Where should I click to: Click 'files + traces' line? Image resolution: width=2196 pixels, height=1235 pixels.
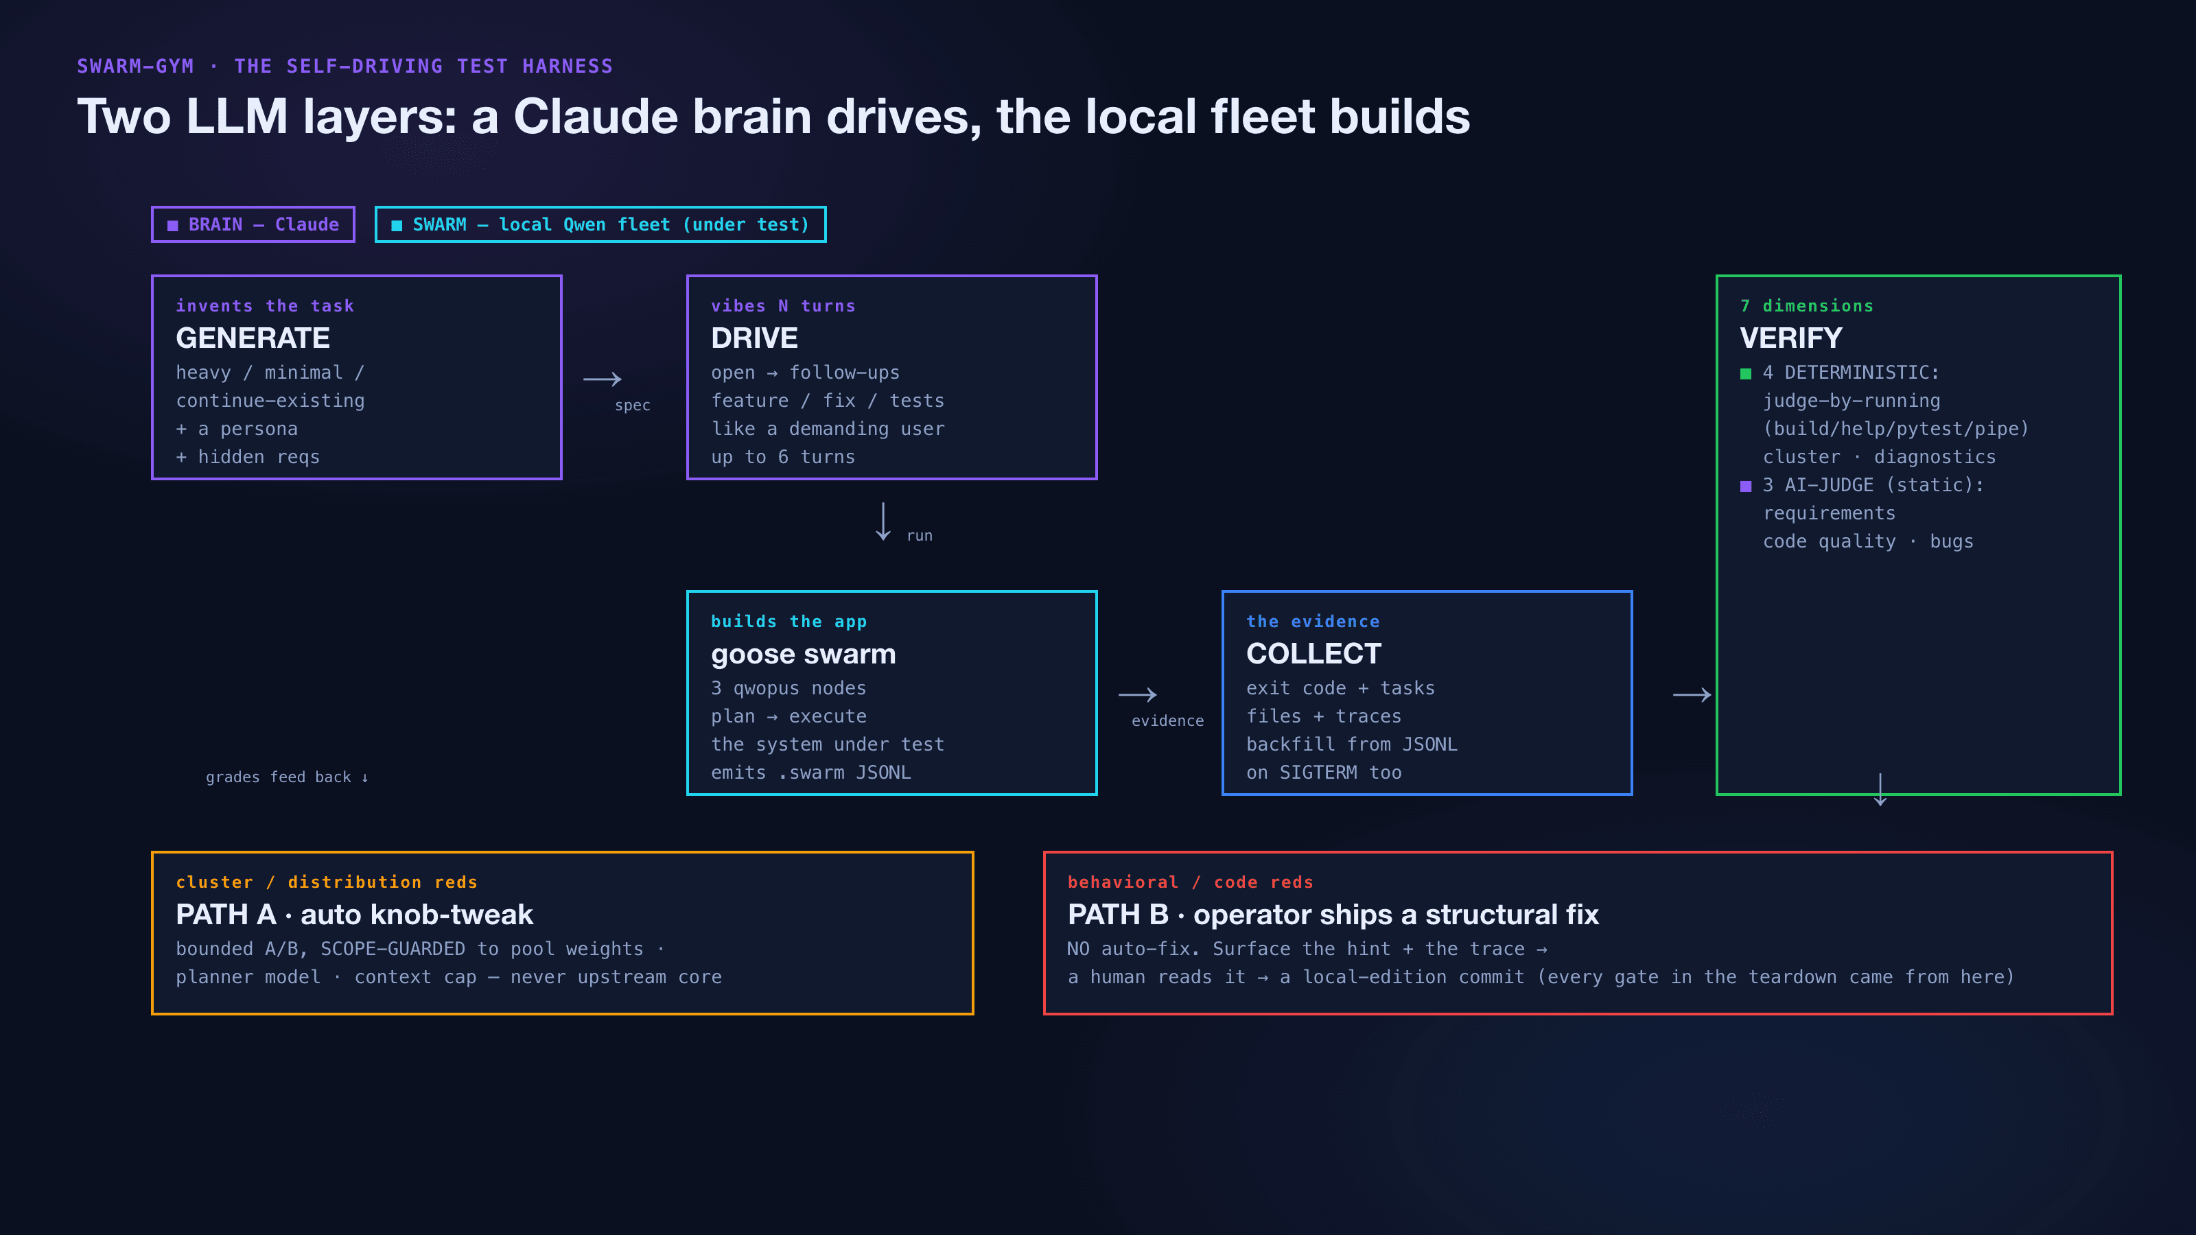pyautogui.click(x=1323, y=717)
